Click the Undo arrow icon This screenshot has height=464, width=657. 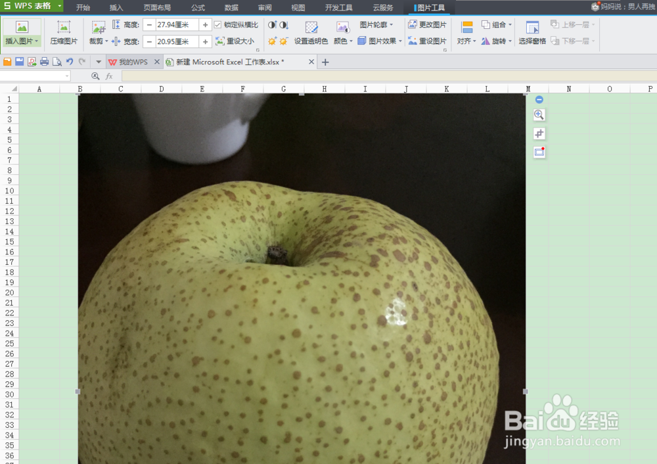pyautogui.click(x=70, y=62)
